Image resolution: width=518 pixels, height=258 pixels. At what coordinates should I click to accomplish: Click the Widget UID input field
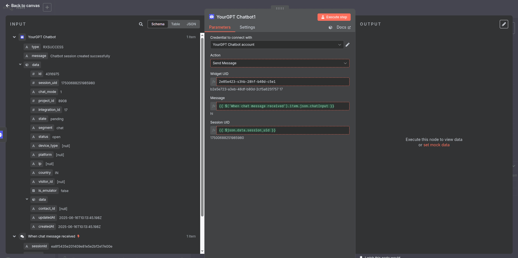point(283,82)
